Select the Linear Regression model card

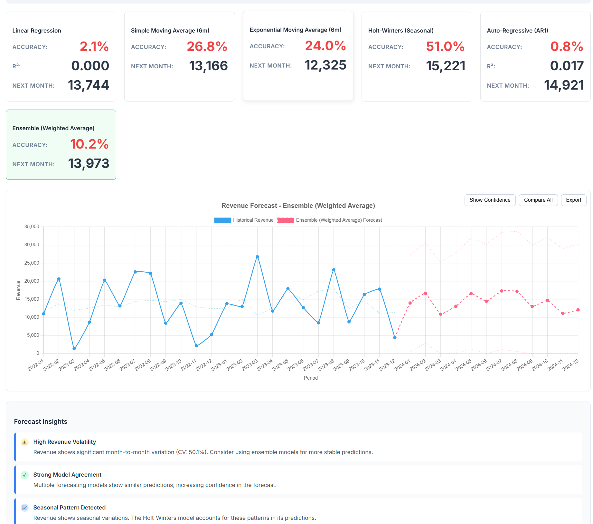[61, 56]
